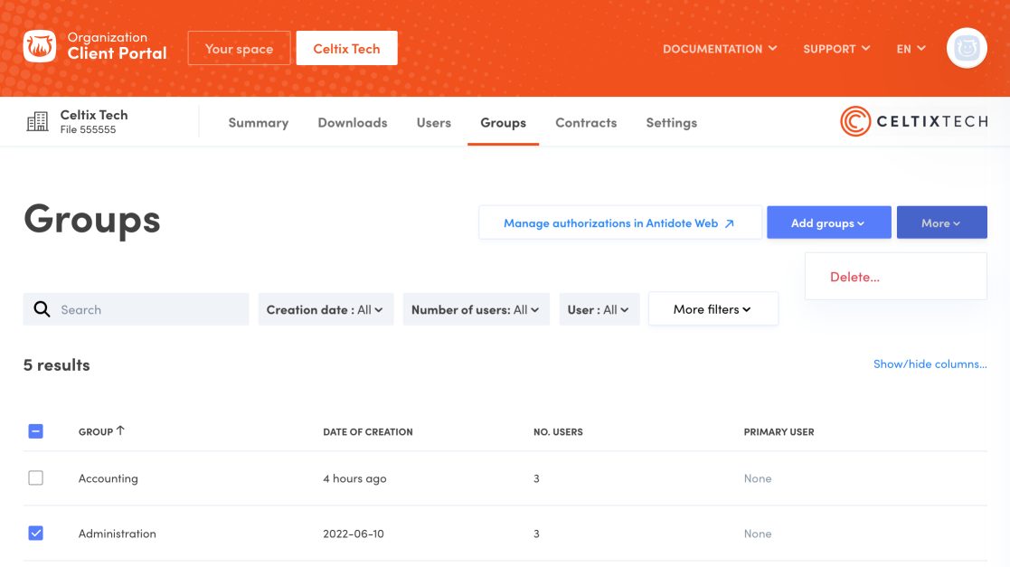Viewport: 1010px width, 567px height.
Task: Expand the Creation date filter dropdown
Action: point(326,309)
